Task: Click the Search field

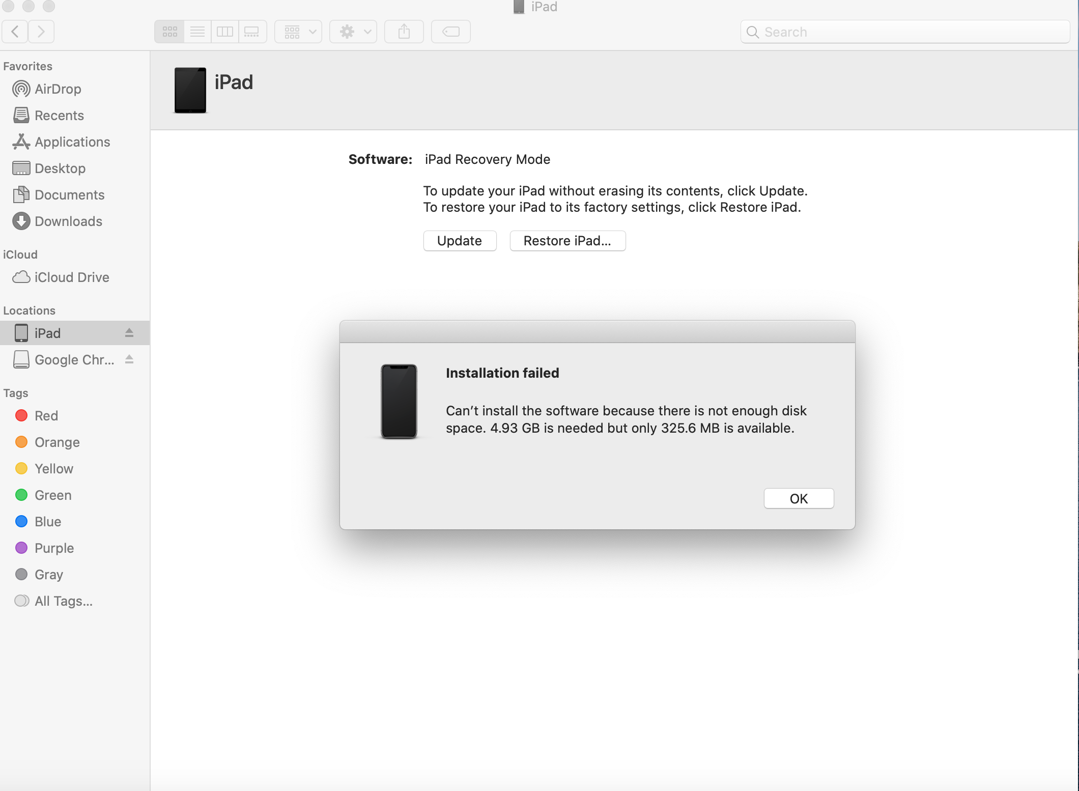Action: [x=904, y=32]
